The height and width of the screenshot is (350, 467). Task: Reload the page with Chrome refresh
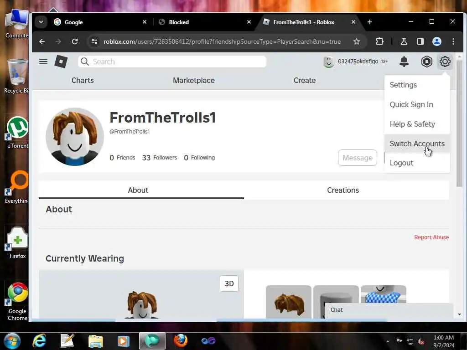[x=75, y=41]
